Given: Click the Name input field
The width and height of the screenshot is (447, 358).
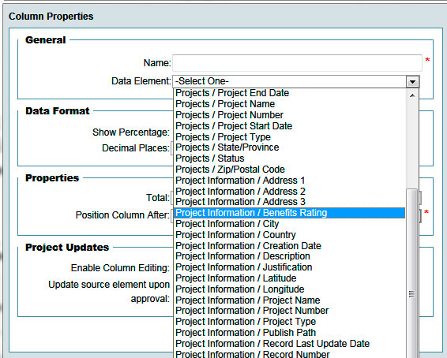Looking at the screenshot, I should pos(297,63).
